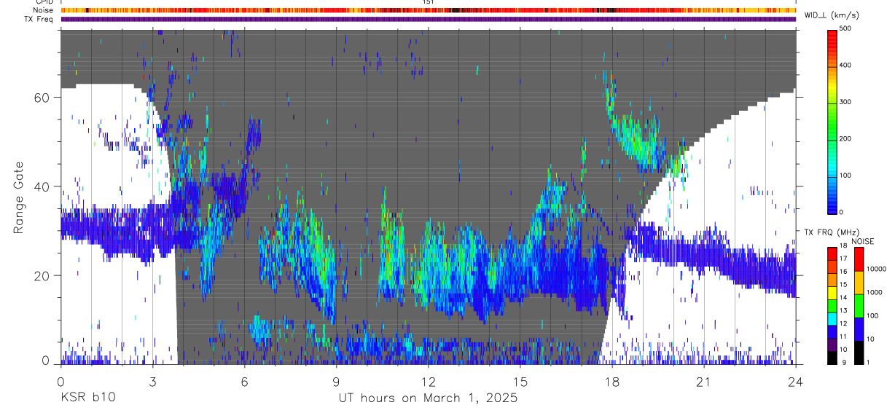
Task: Click the UT hour tick label 3
Action: [x=152, y=382]
